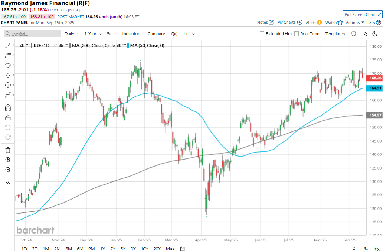This screenshot has width=383, height=251.
Task: Toggle the log scale button
Action: (x=376, y=248)
